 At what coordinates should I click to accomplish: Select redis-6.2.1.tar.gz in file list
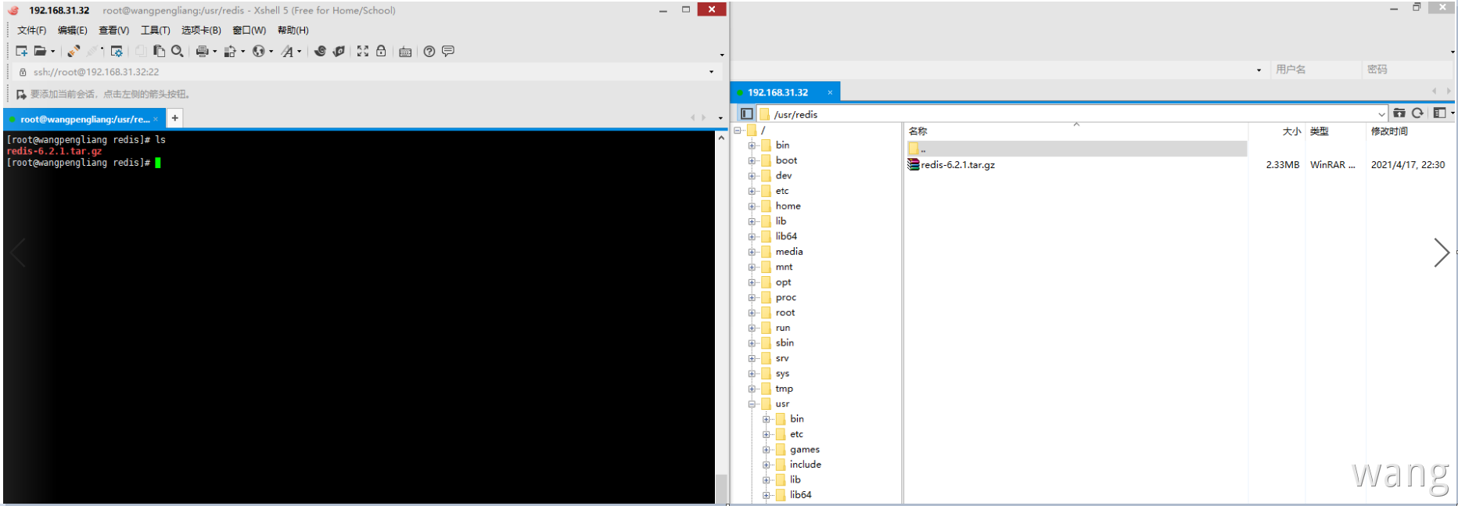[957, 165]
